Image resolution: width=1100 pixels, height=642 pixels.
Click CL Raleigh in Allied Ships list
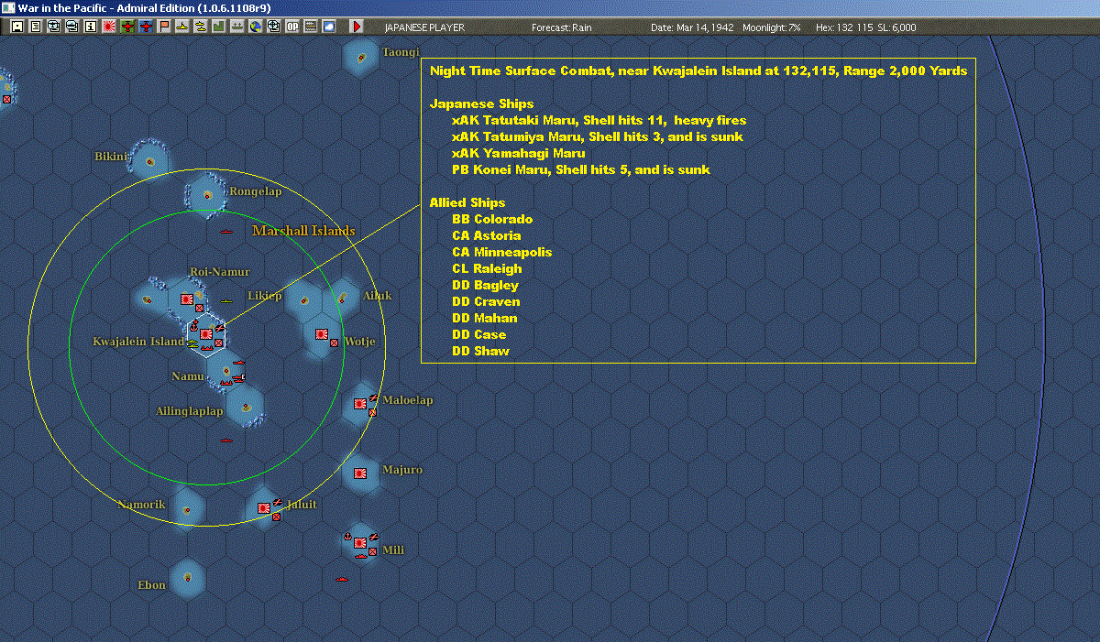point(487,268)
